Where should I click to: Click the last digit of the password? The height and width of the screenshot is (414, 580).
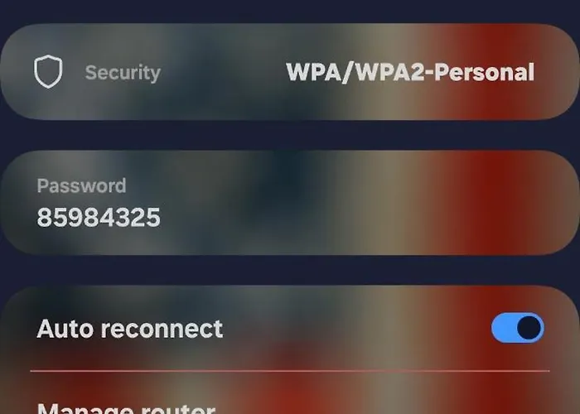pos(153,217)
